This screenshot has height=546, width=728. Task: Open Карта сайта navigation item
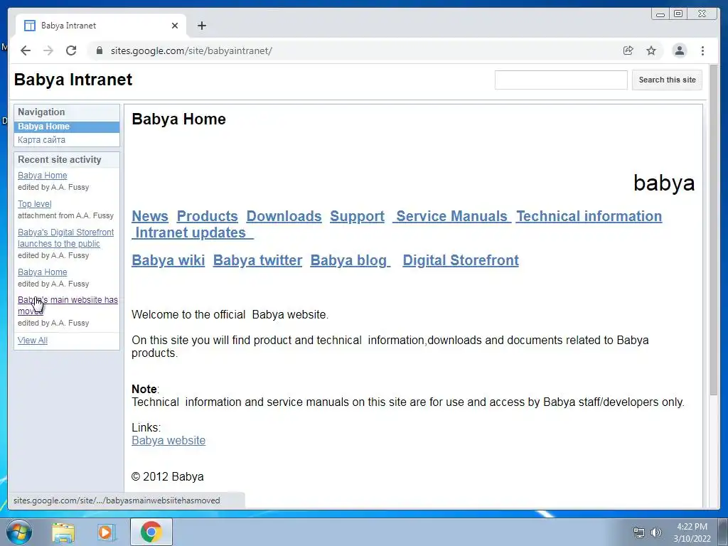(x=41, y=140)
